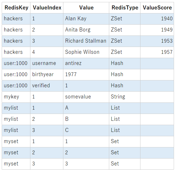The image size is (176, 170).
Task: Click the Sophie Wilson cell
Action: click(x=86, y=52)
